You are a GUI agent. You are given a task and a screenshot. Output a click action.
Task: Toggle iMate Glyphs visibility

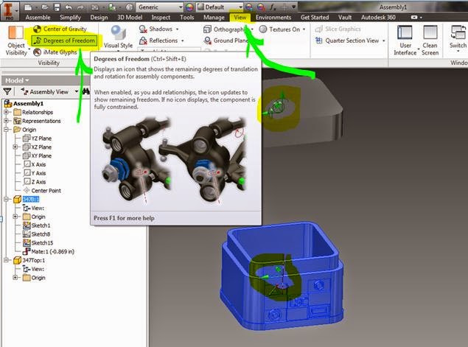pos(55,52)
